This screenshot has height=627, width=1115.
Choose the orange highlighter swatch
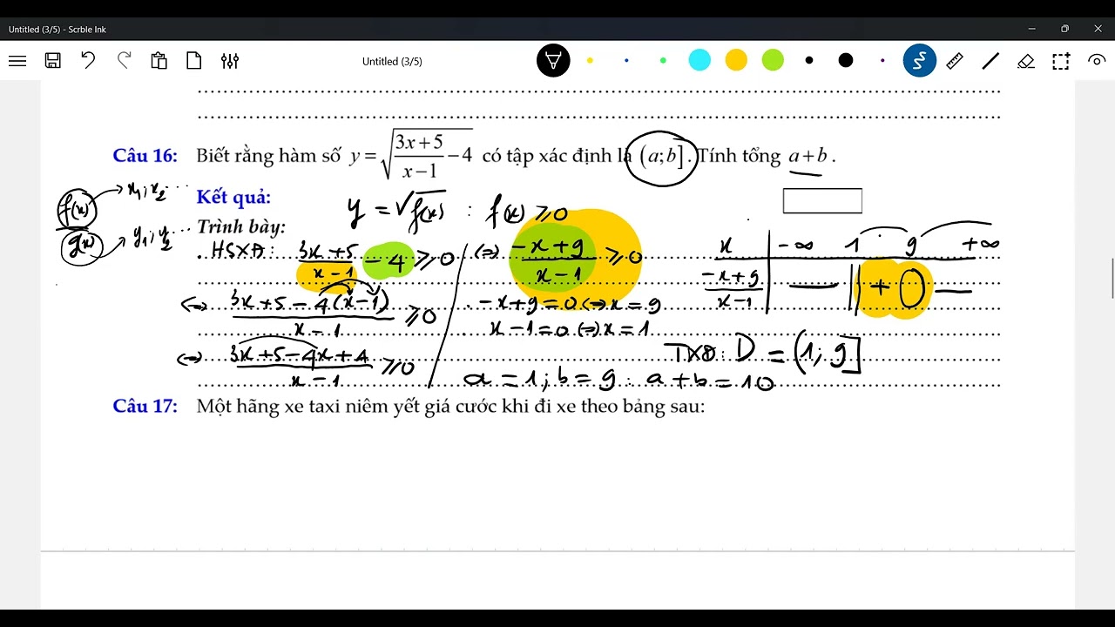click(736, 61)
